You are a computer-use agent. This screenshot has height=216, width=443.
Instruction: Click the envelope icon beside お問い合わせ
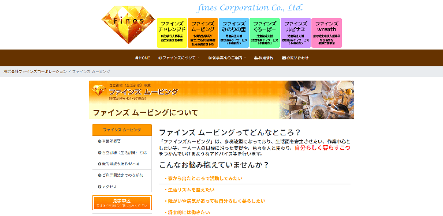pyautogui.click(x=284, y=58)
